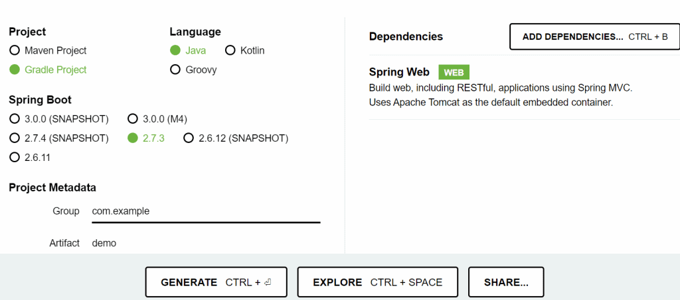Select Groovy language radio button
This screenshot has width=680, height=300.
(x=175, y=70)
